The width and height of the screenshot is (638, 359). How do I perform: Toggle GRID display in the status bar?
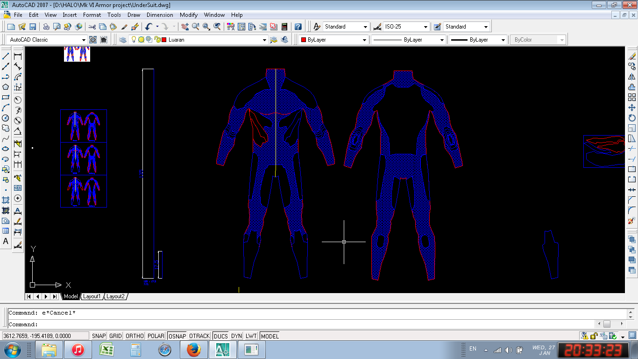(115, 336)
